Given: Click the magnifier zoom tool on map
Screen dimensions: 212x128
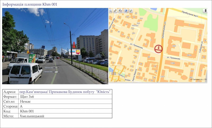Looking at the screenshot, I should point(111,11).
